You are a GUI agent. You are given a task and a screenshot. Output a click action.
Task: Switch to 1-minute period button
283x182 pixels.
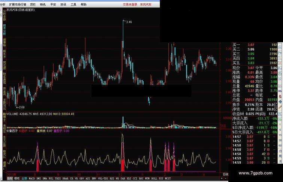(x=280, y=124)
